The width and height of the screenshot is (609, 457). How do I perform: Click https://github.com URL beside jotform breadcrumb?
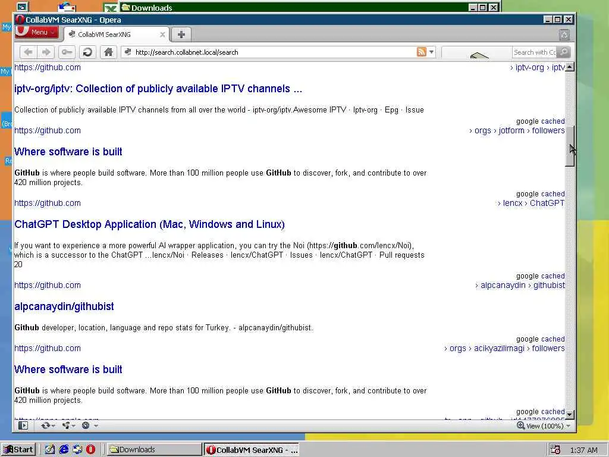[x=48, y=130]
